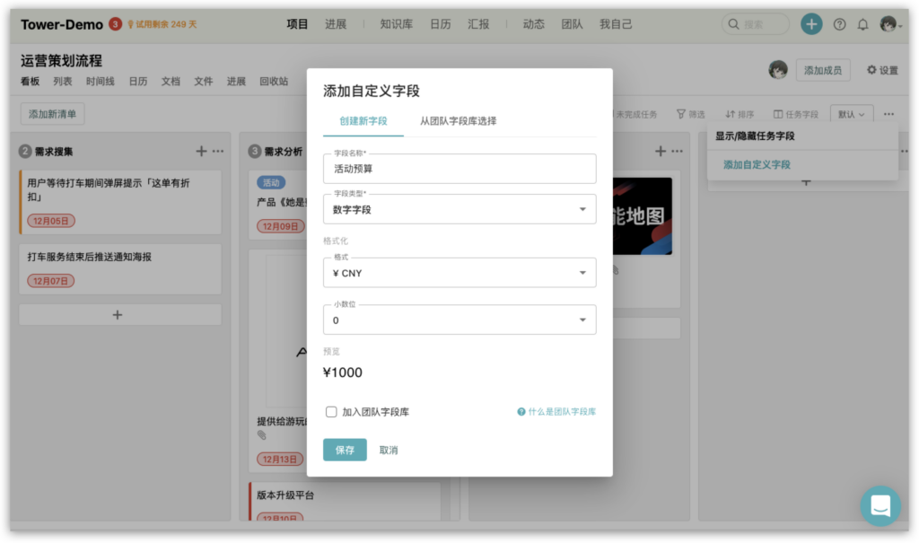The width and height of the screenshot is (919, 543).
Task: Click the user avatar in top bar
Action: coord(888,24)
